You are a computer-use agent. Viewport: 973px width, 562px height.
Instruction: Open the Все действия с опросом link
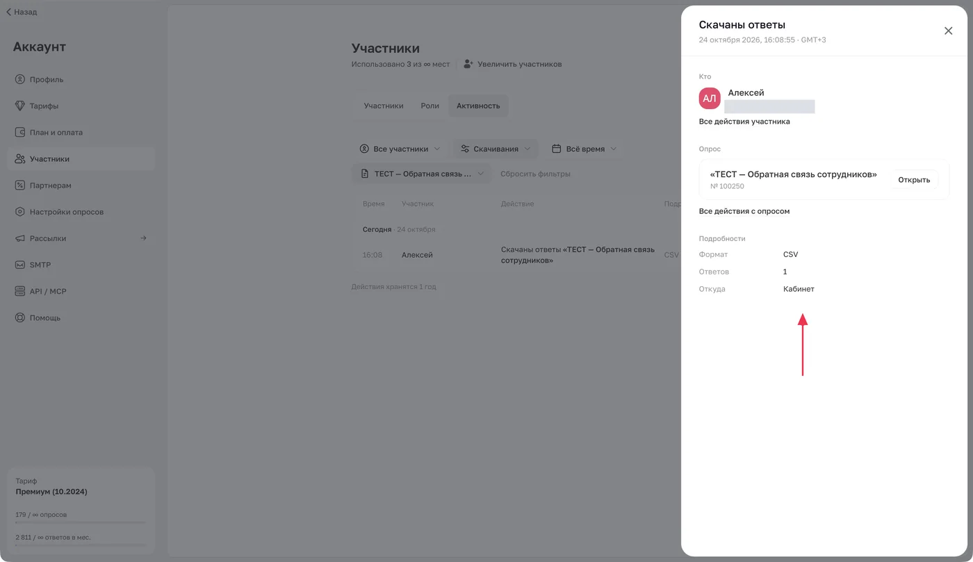(744, 211)
